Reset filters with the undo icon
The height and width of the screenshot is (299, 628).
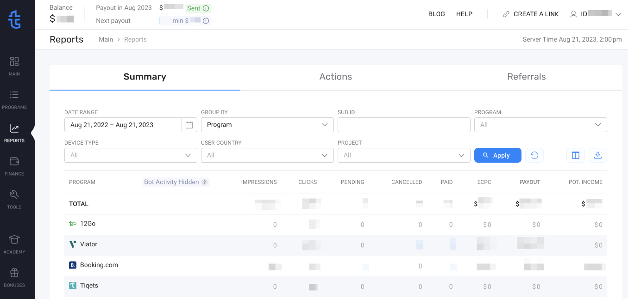pyautogui.click(x=534, y=155)
